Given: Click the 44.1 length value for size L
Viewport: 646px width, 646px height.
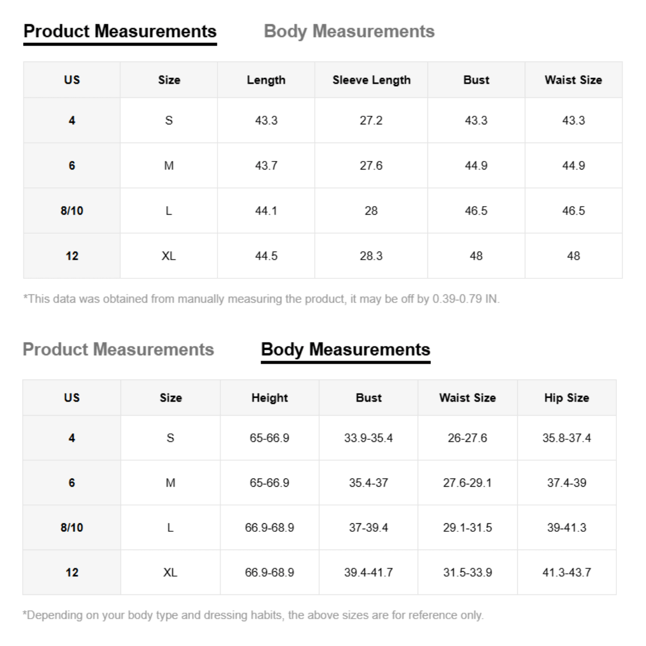Looking at the screenshot, I should click(266, 210).
